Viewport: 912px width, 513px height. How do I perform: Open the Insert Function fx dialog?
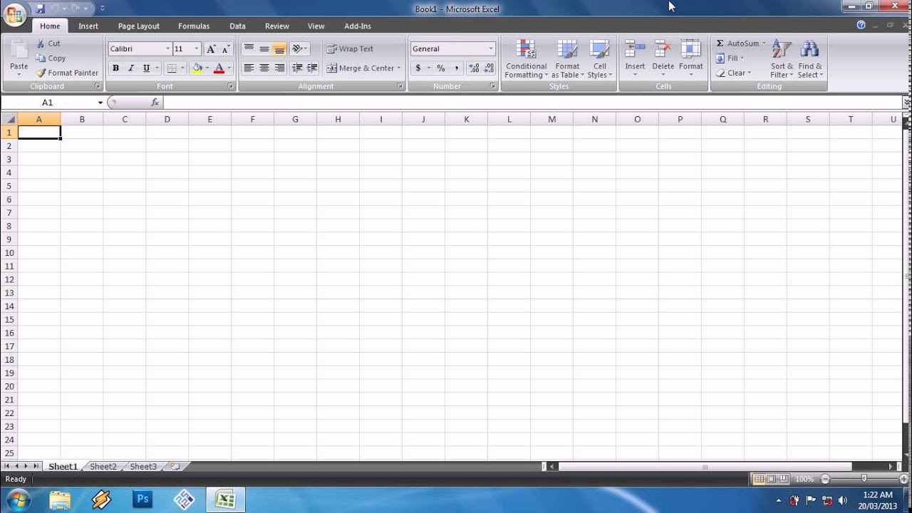coord(155,103)
